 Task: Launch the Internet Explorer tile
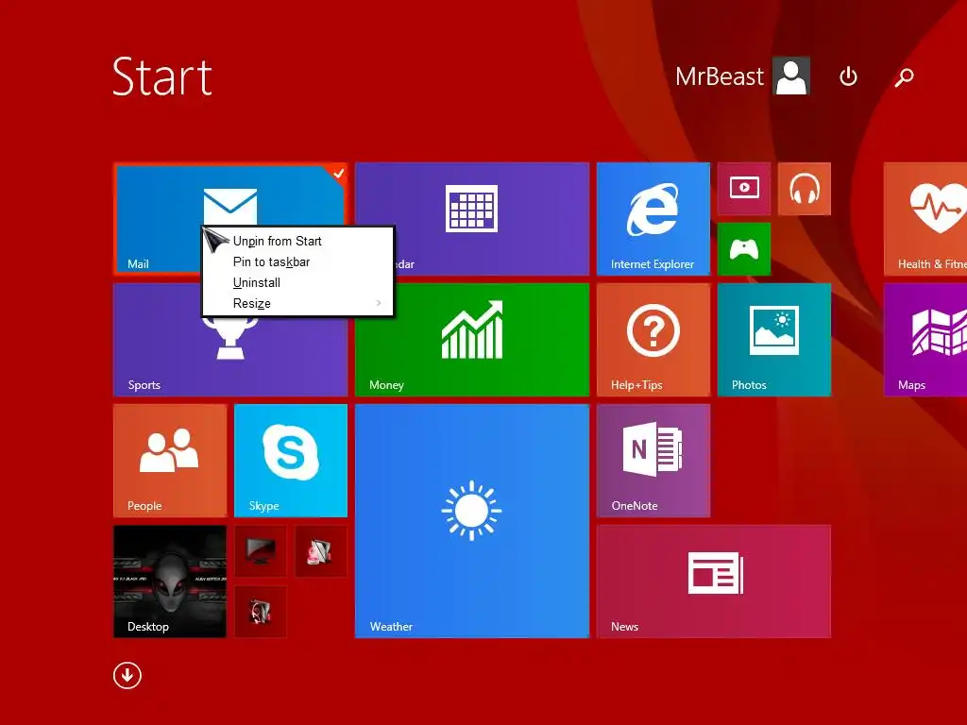click(653, 219)
